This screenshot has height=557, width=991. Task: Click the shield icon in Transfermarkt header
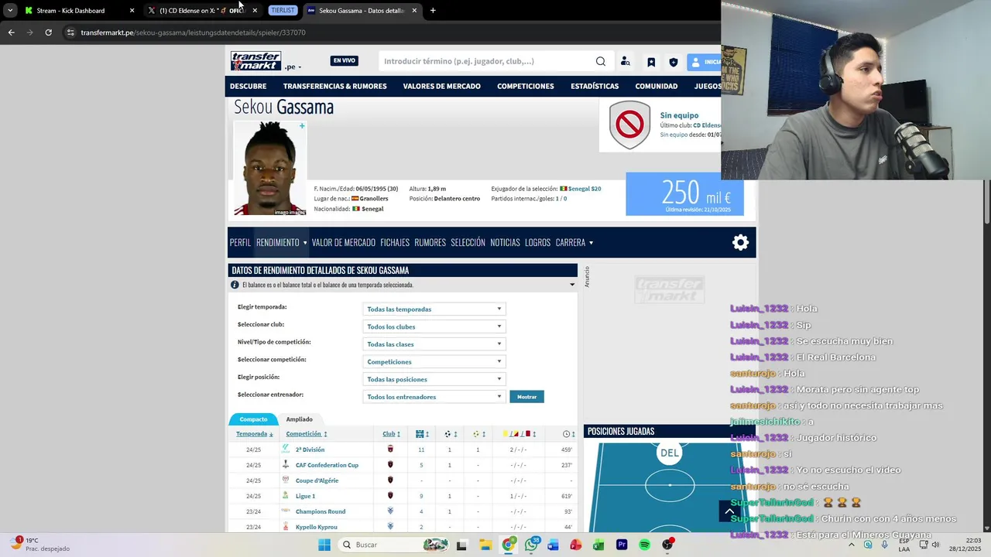click(674, 62)
